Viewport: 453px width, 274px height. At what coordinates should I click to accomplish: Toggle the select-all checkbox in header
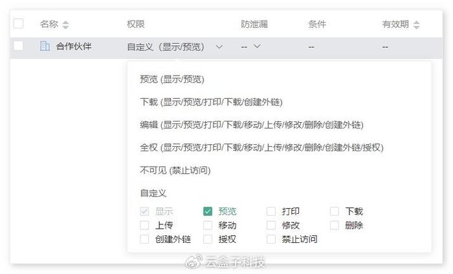tap(18, 24)
